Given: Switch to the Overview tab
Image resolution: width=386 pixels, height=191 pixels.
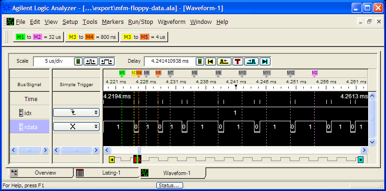Looking at the screenshot, I should [x=41, y=173].
